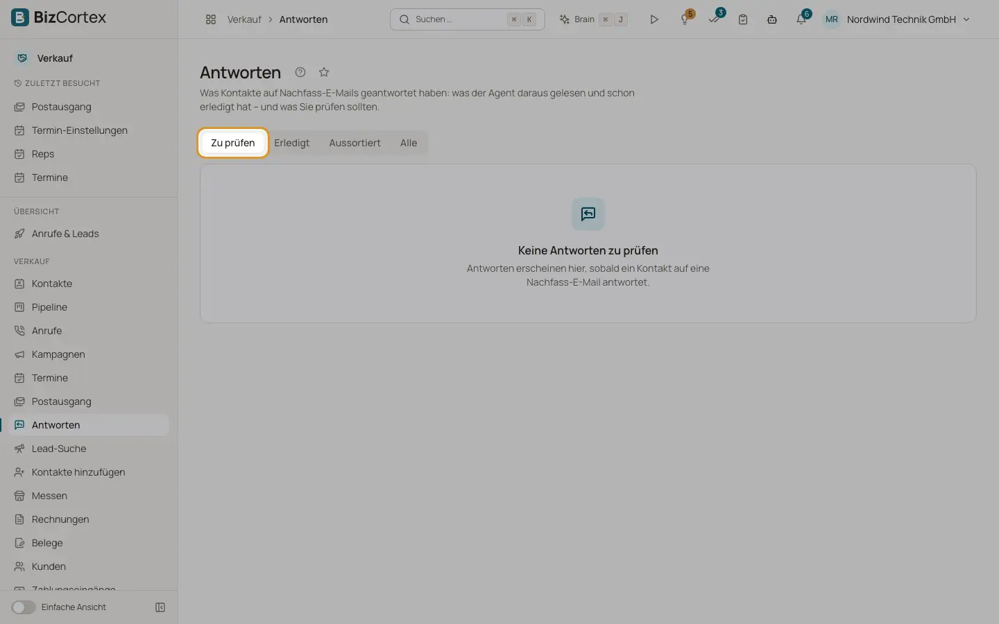Open the double-check icon with badge 3
Screen dimensions: 999x624
coord(715,19)
